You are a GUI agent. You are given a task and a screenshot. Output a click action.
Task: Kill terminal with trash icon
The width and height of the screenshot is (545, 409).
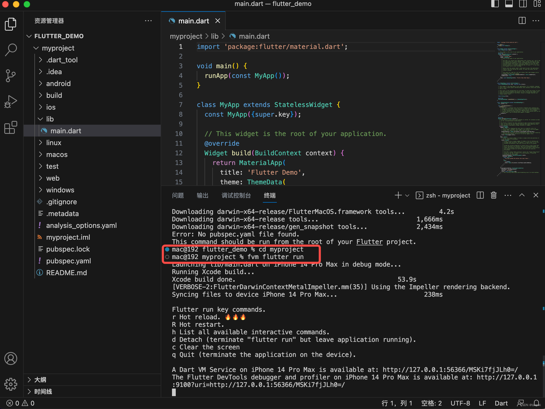(x=493, y=195)
